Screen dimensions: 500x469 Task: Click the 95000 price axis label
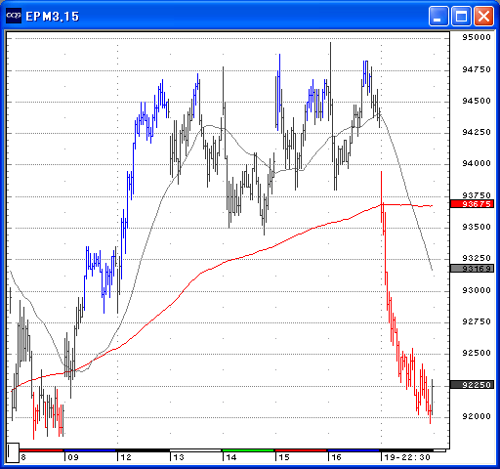pos(477,37)
